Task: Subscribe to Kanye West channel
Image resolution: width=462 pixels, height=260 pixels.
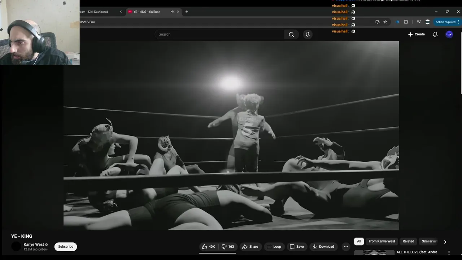Action: [66, 247]
